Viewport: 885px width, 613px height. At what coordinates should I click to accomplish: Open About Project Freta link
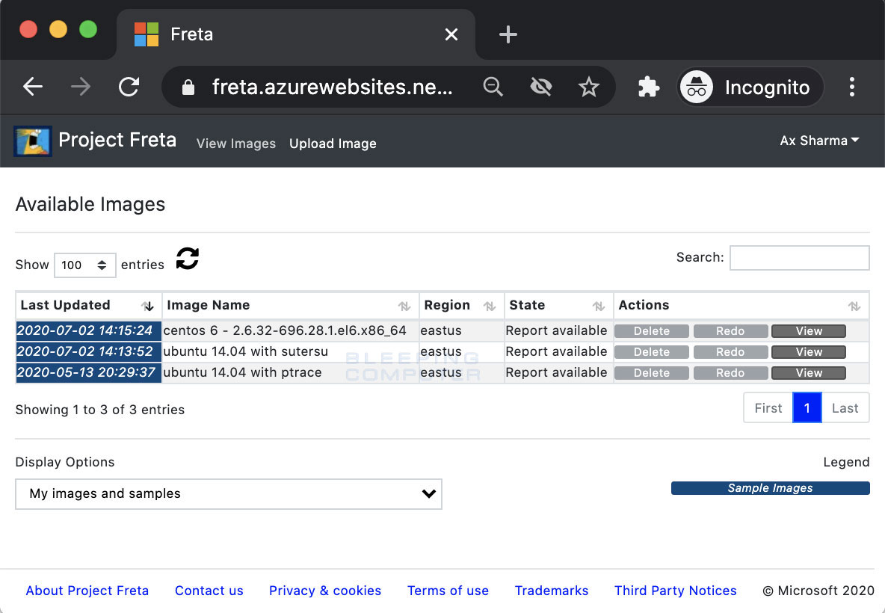click(x=87, y=591)
